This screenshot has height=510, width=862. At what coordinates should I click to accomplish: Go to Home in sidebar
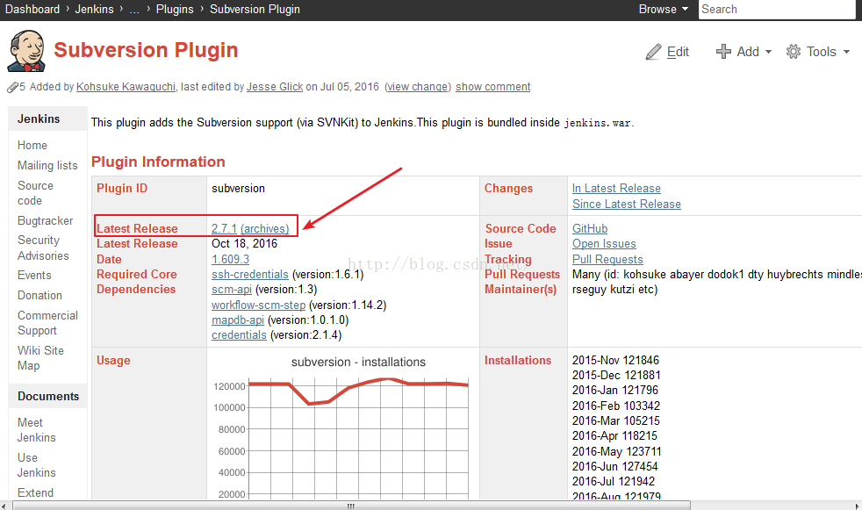point(32,145)
